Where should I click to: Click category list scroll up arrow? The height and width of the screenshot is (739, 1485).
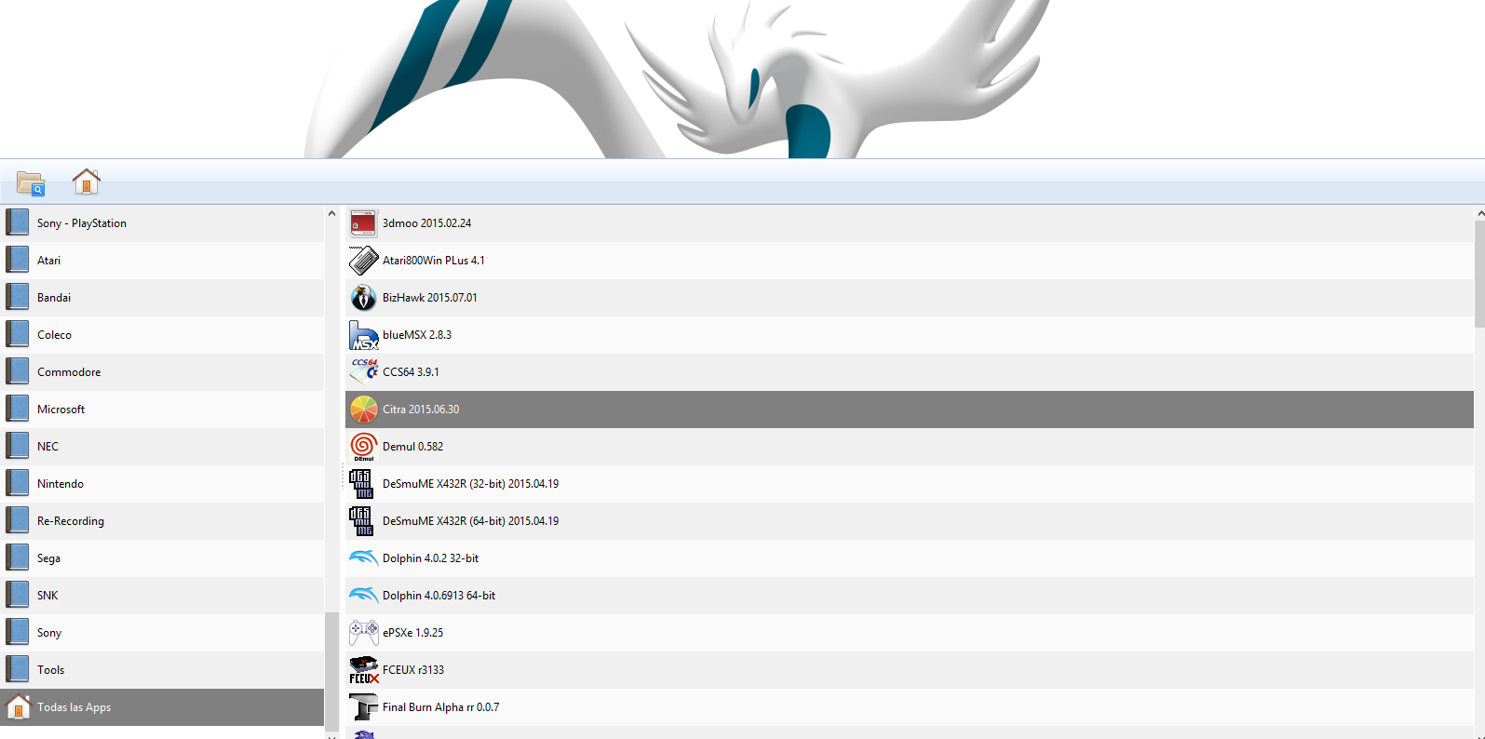[x=331, y=214]
